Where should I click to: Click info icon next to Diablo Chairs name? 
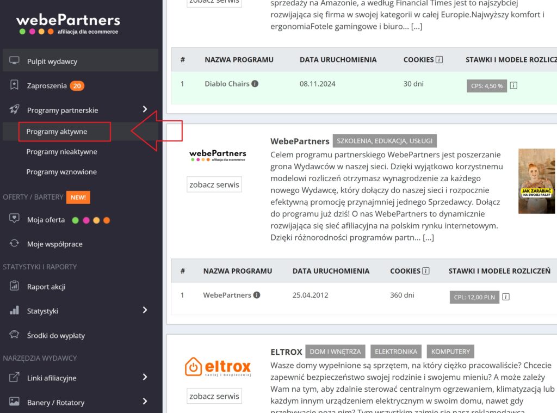point(255,83)
